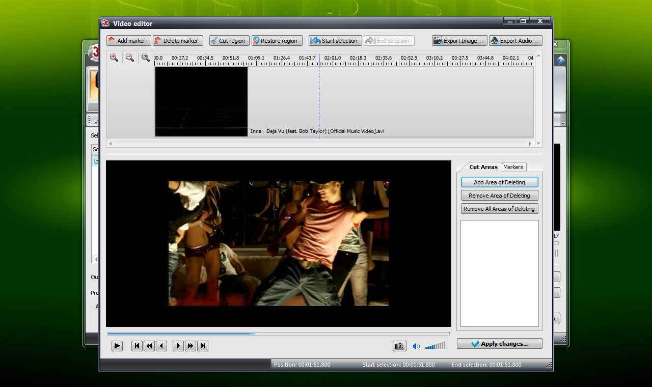Click the Video editor title bar icon
652x387 pixels.
tap(106, 23)
